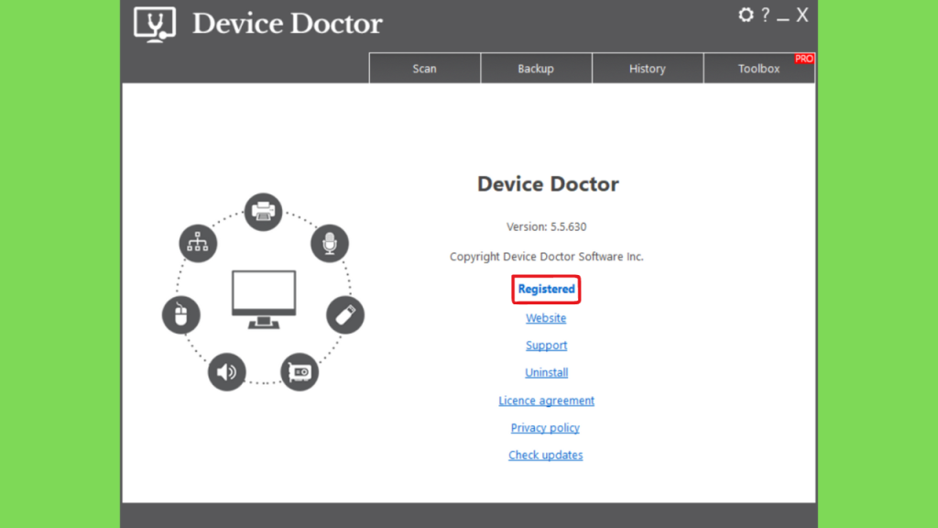Select the printer device icon
The width and height of the screenshot is (938, 528).
(263, 212)
